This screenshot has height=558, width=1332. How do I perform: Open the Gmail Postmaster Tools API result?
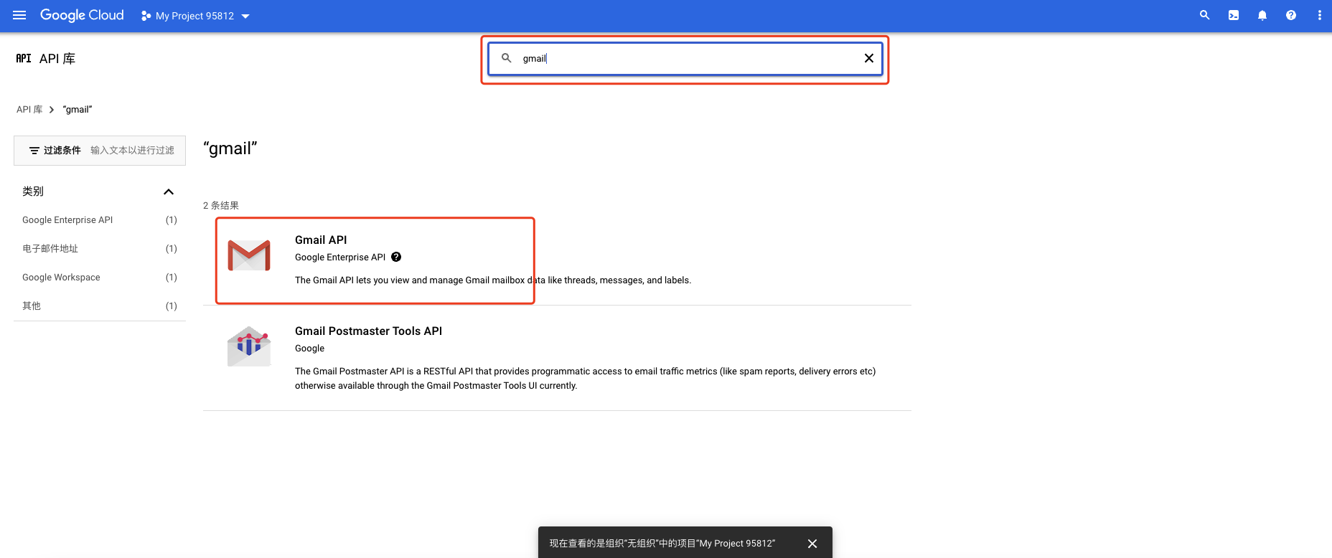pos(368,331)
